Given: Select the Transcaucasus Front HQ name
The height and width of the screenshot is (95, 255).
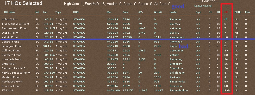Looking at the screenshot, I should (15, 24).
